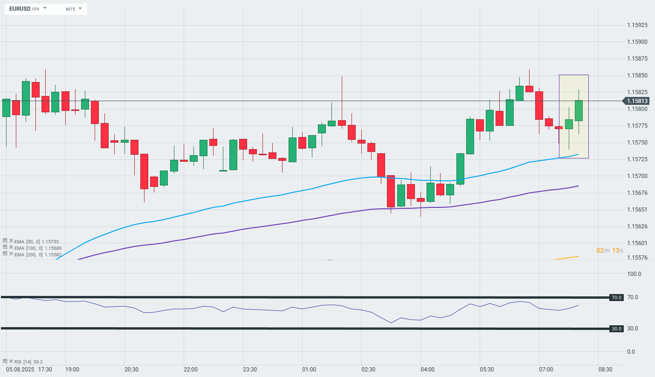Click price axis value 1.15576
The height and width of the screenshot is (377, 655).
(637, 258)
